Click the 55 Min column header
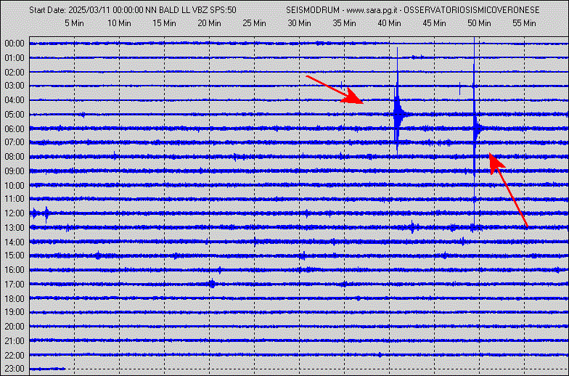This screenshot has height=376, width=569. [524, 23]
